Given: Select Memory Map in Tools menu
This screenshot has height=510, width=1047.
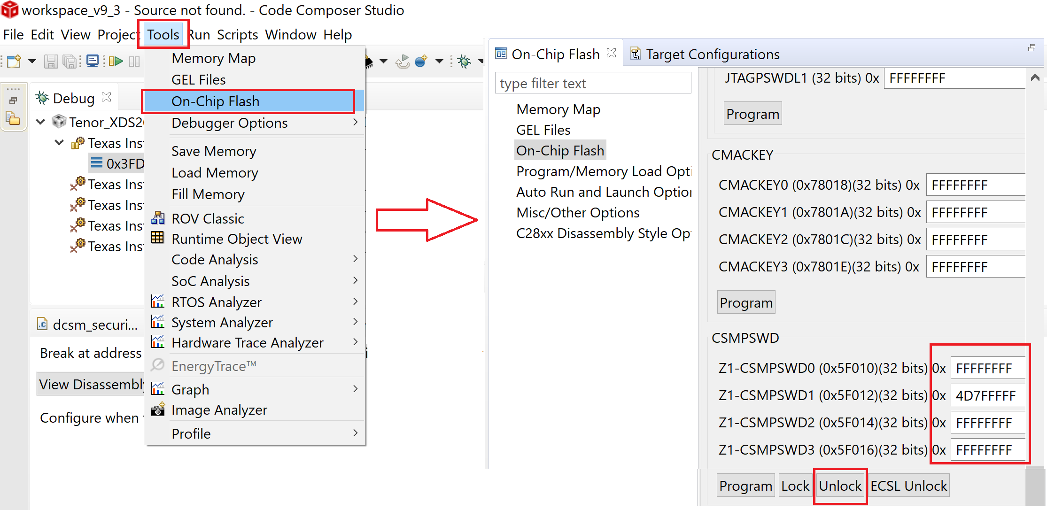Looking at the screenshot, I should tap(254, 58).
